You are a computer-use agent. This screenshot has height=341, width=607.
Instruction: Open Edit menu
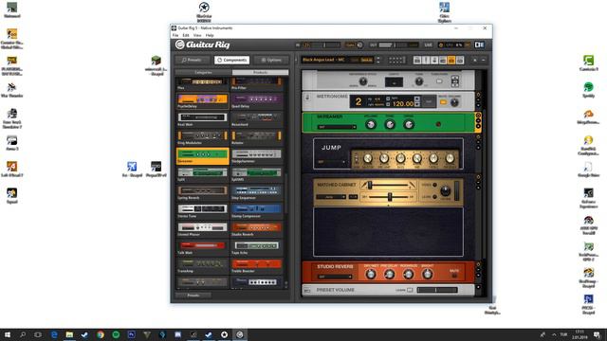click(x=186, y=35)
